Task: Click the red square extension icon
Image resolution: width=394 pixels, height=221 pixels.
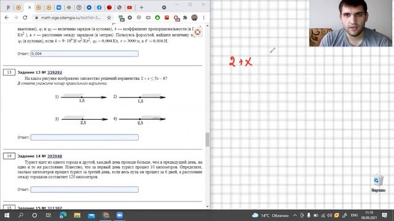Action: coord(167,18)
